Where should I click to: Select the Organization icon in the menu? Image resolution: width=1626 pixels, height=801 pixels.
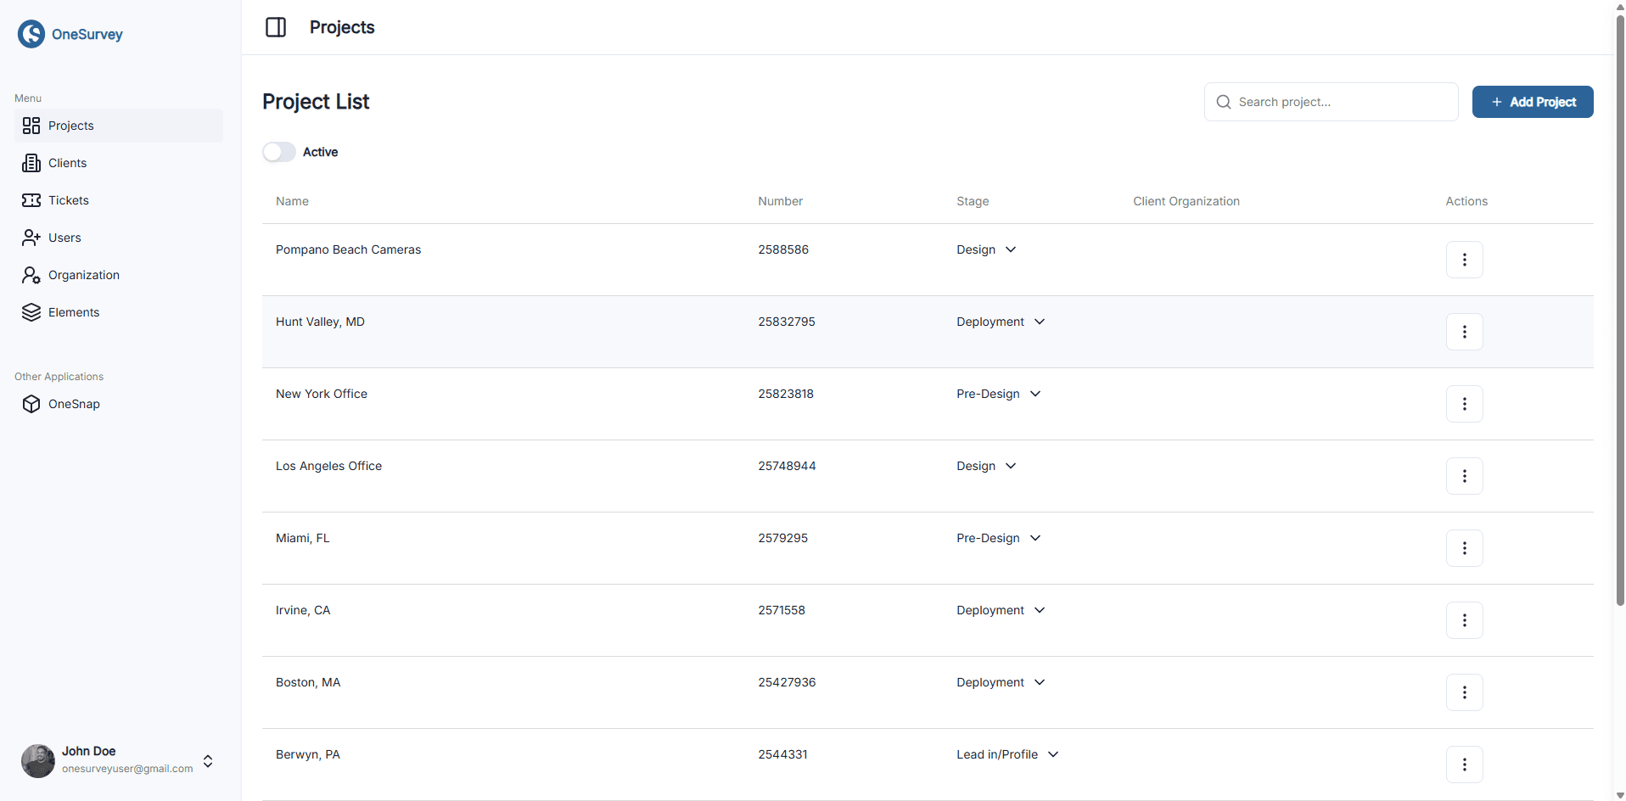(x=31, y=274)
